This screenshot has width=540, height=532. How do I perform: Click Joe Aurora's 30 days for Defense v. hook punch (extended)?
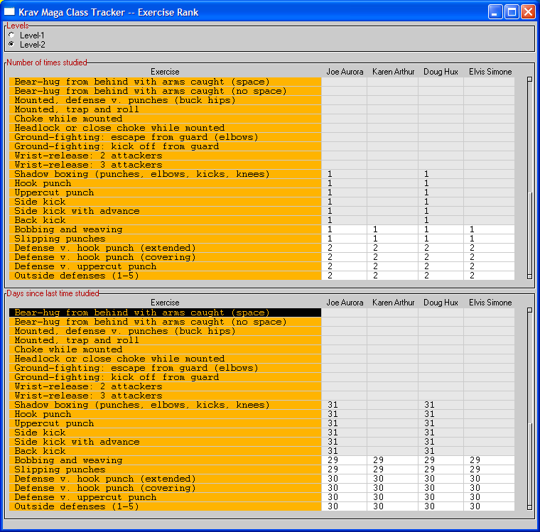(x=345, y=479)
